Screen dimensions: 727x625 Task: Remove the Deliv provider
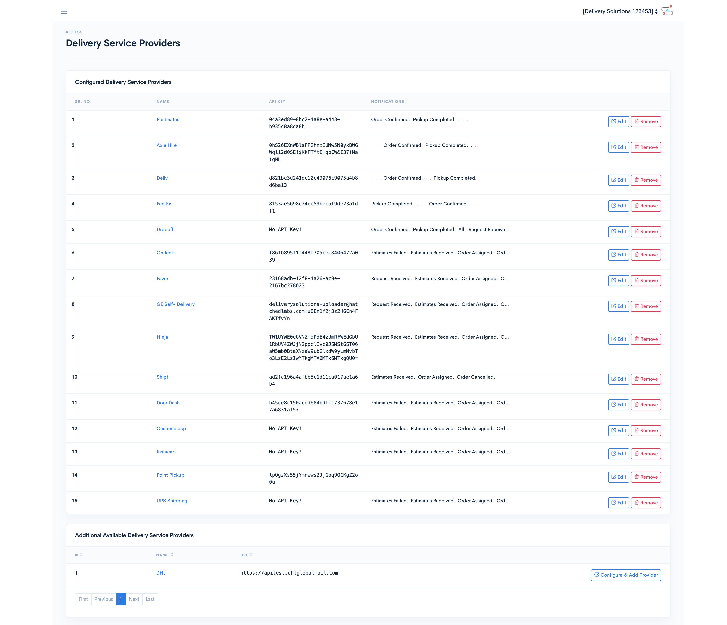coord(646,180)
